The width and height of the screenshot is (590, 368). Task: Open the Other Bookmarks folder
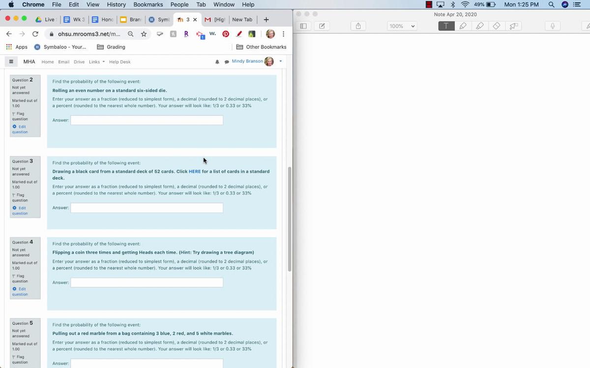click(261, 47)
